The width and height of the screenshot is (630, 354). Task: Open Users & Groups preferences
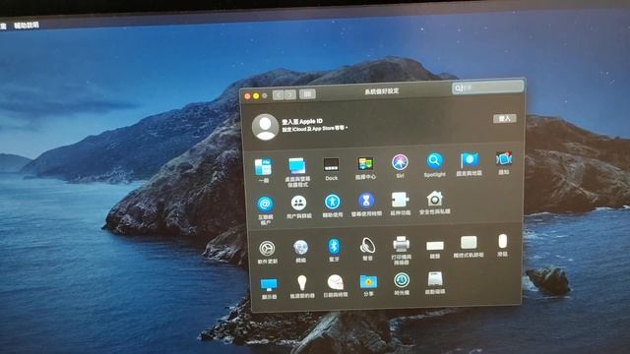point(298,204)
